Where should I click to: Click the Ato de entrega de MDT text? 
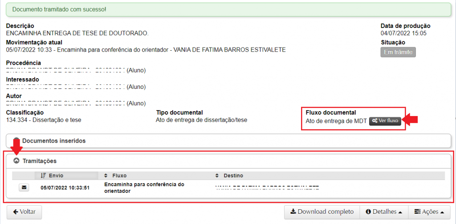point(336,121)
